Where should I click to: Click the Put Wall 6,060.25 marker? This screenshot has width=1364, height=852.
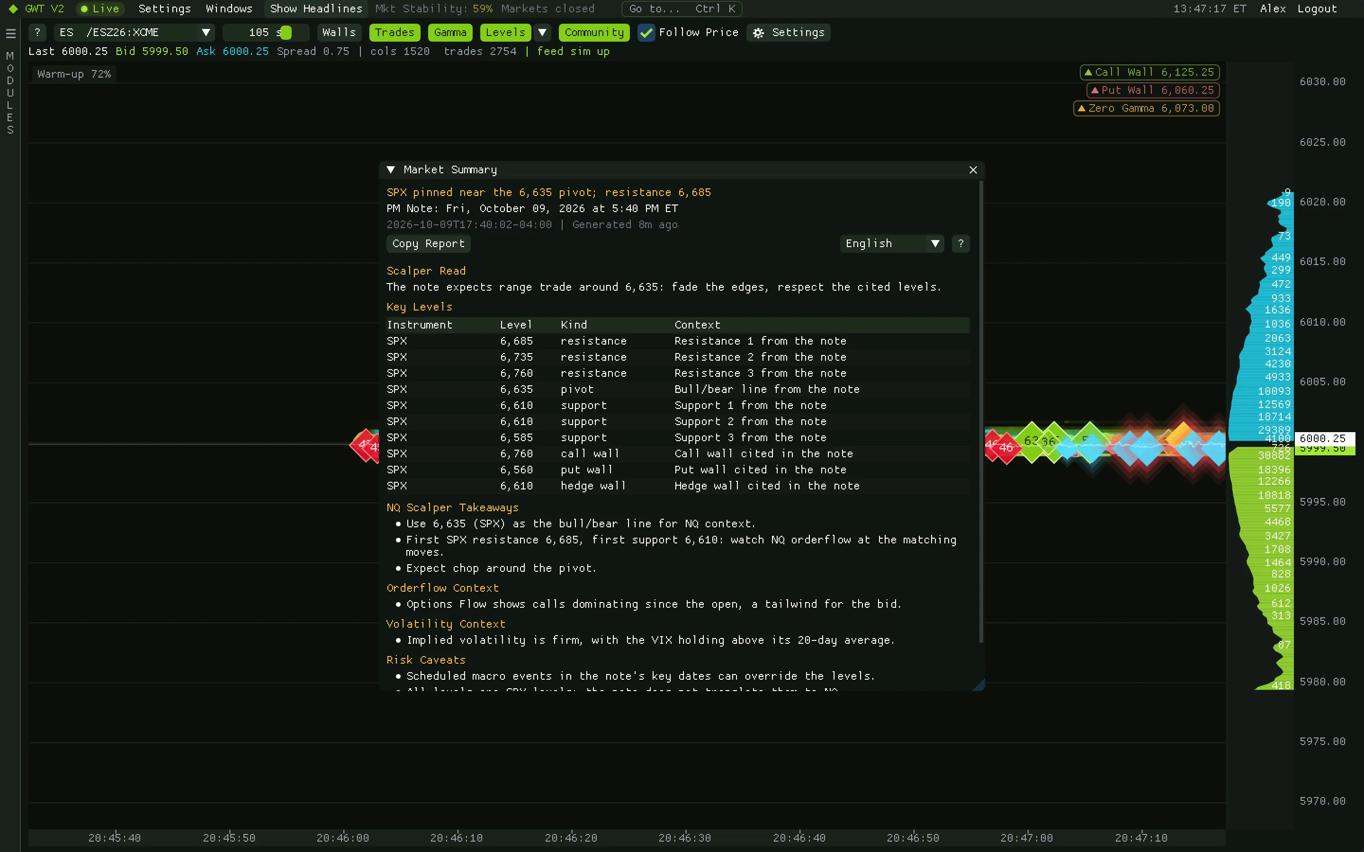tap(1153, 90)
